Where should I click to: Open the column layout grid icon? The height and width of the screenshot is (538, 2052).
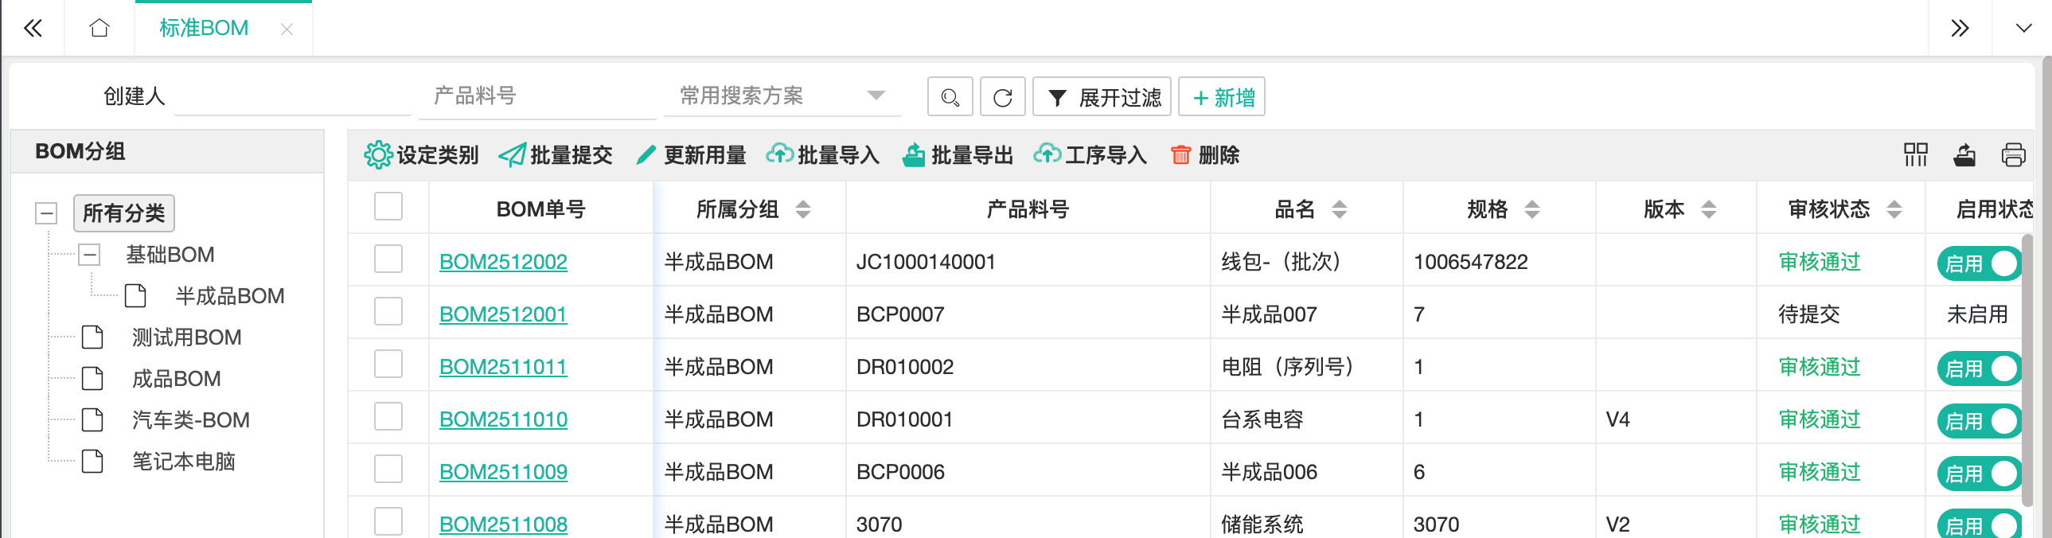click(x=1915, y=154)
